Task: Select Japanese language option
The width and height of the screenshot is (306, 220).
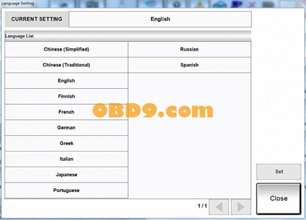Action: click(66, 175)
